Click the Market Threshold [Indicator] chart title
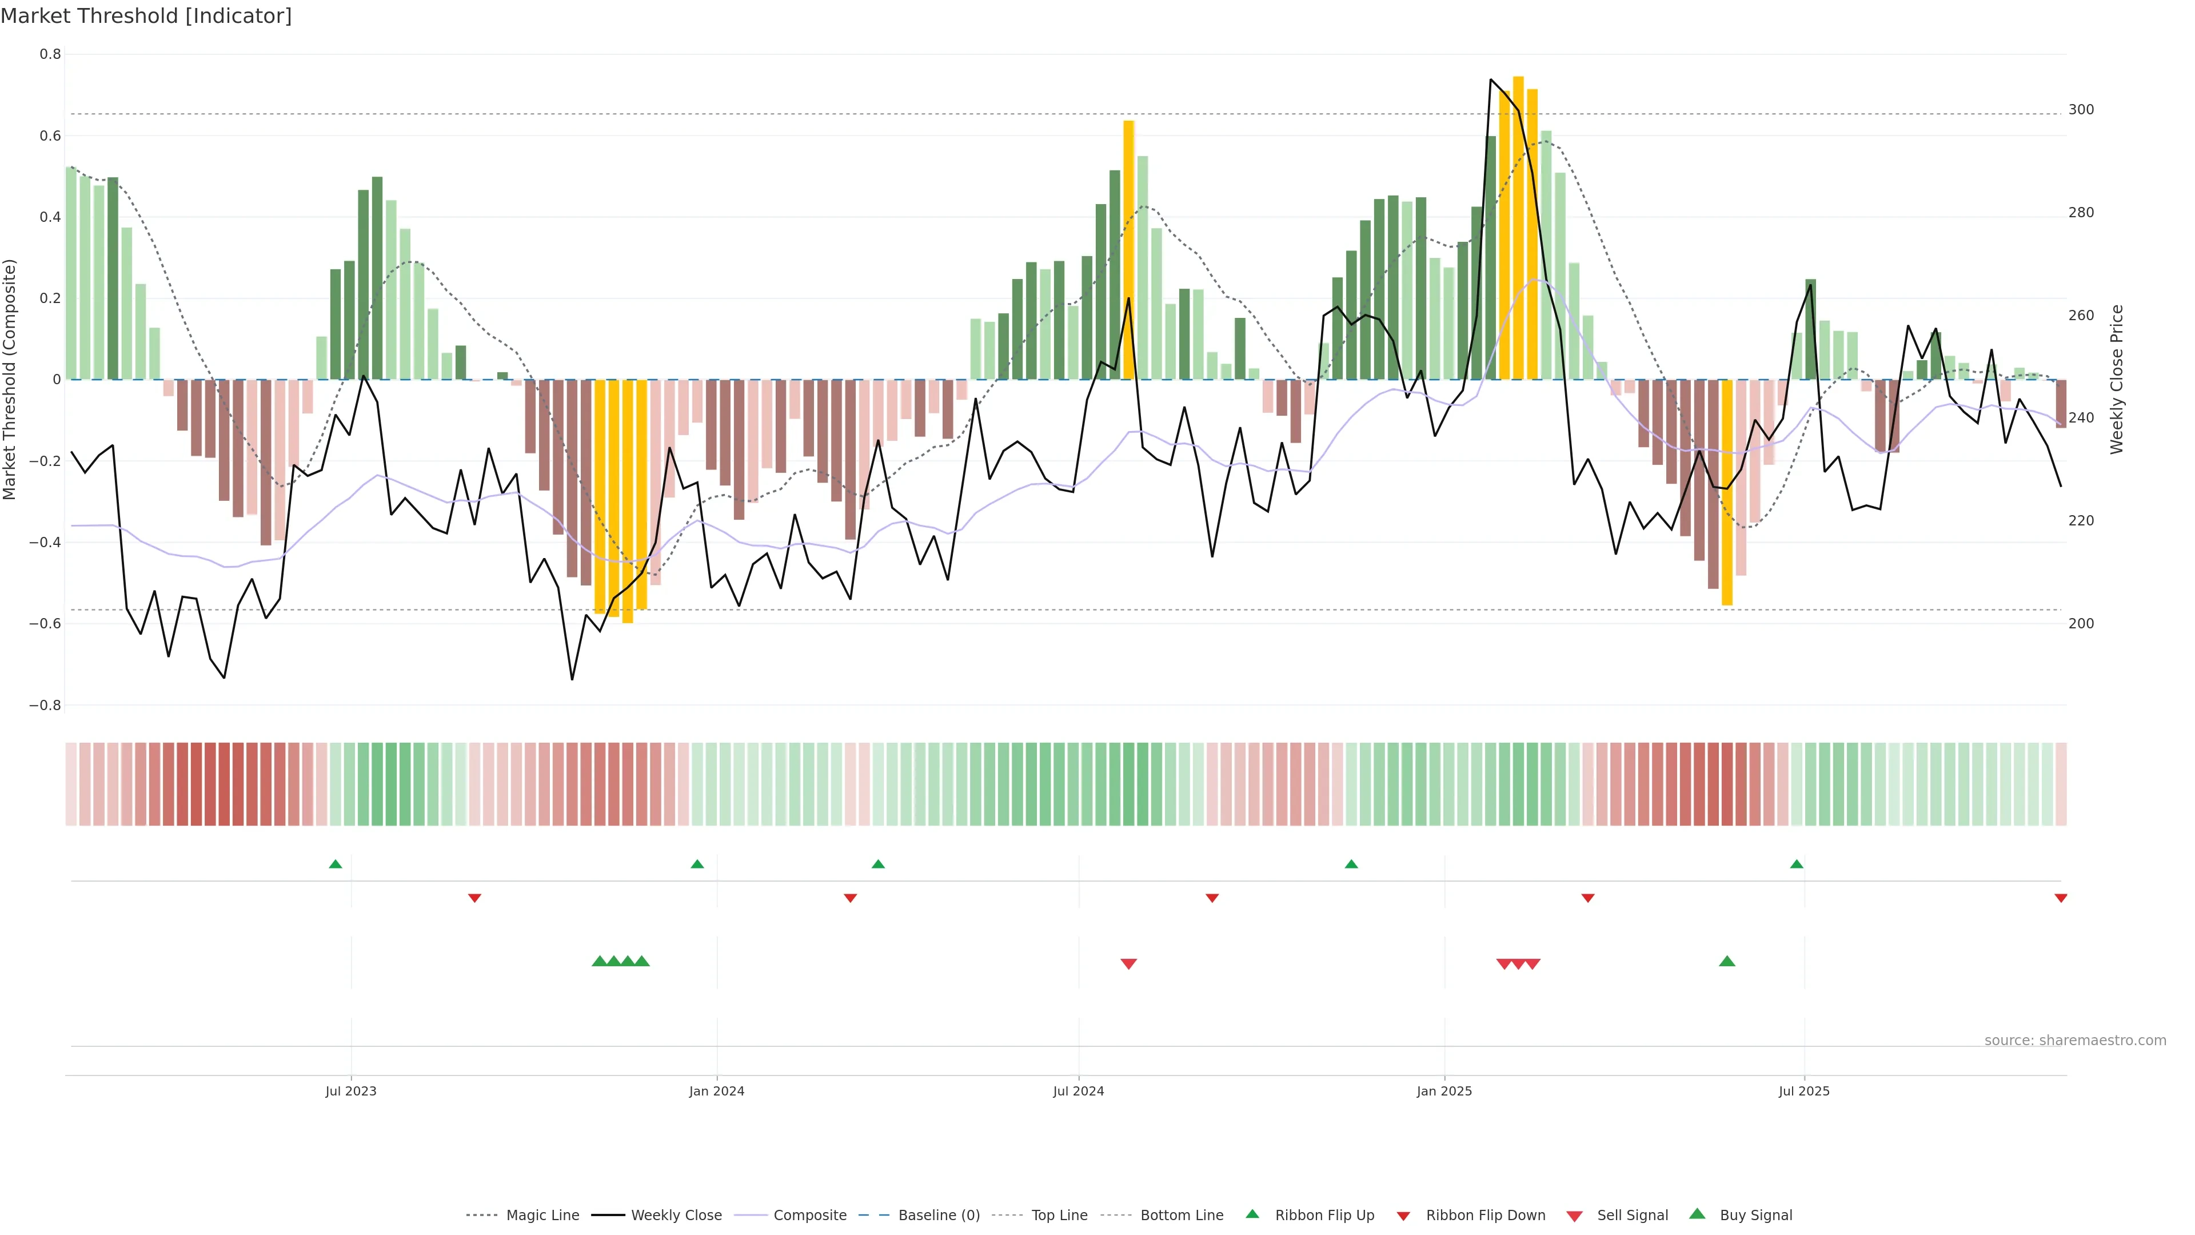 146,16
